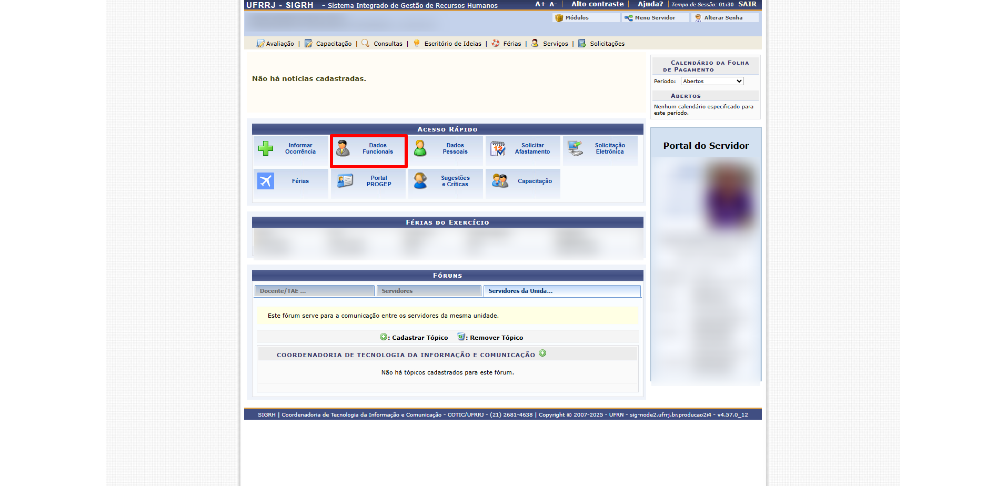This screenshot has height=486, width=1006.
Task: Click the Dados Pessoais person icon
Action: pyautogui.click(x=420, y=149)
